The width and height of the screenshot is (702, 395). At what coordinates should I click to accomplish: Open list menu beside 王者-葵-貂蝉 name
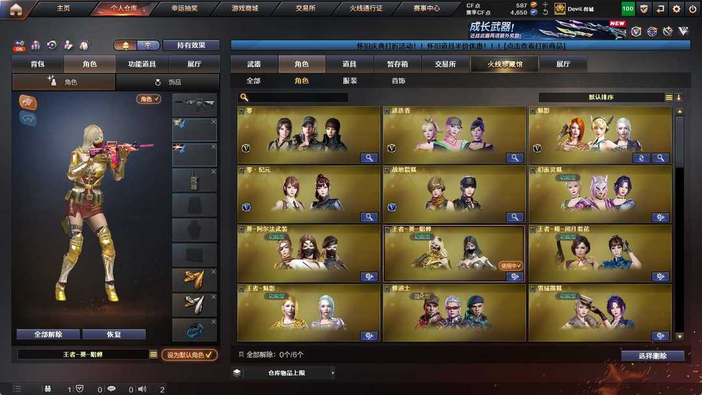tap(153, 354)
